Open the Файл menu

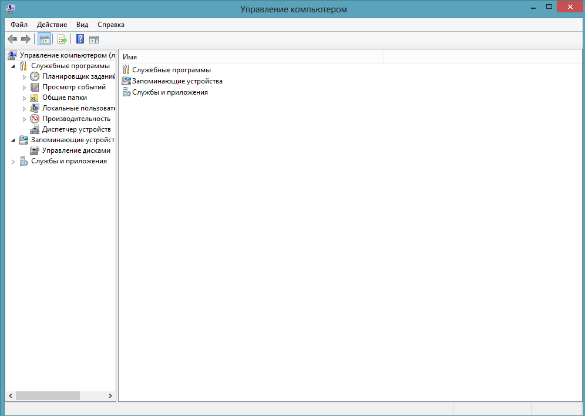click(19, 25)
